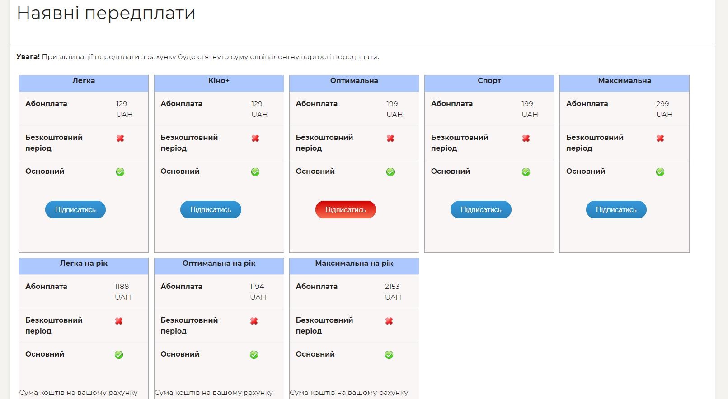The height and width of the screenshot is (399, 728).
Task: Click green checkmark in Легка на рік plan
Action: (119, 355)
